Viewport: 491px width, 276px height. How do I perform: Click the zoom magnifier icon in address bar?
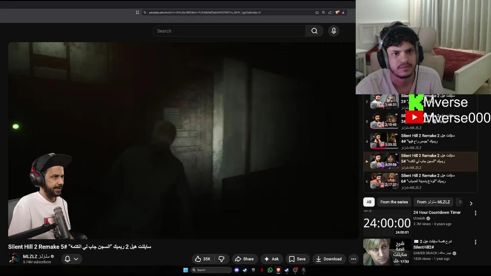tap(323, 12)
